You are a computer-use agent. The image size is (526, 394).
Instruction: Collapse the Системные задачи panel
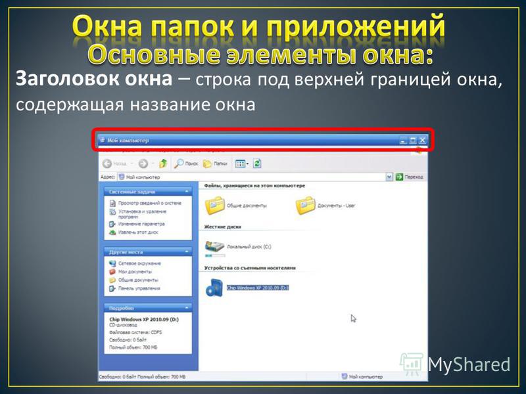tap(187, 192)
